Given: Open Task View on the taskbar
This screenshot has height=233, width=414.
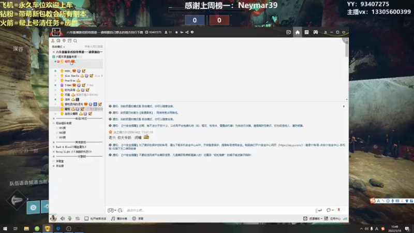Looking at the screenshot, I should pyautogui.click(x=16, y=228).
